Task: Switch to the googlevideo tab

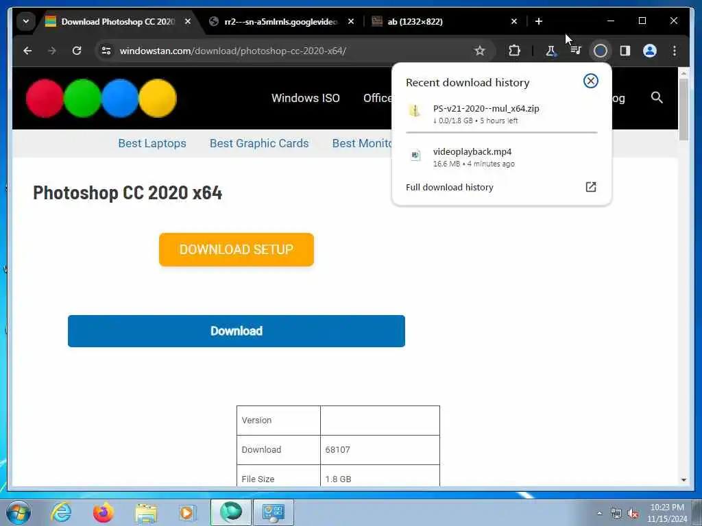Action: pos(280,21)
